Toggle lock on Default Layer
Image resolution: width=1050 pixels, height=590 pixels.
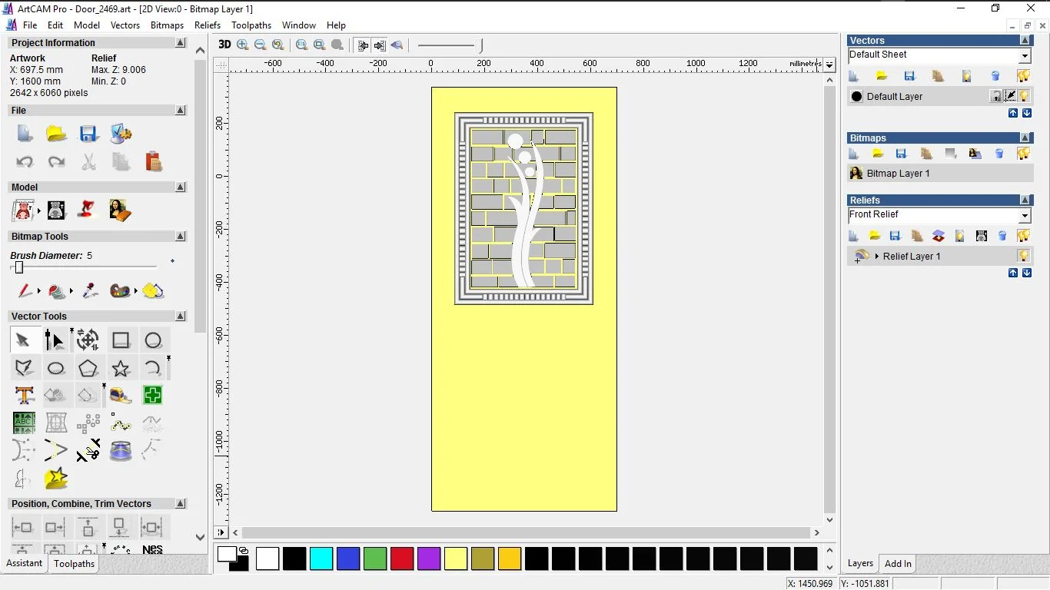[995, 96]
